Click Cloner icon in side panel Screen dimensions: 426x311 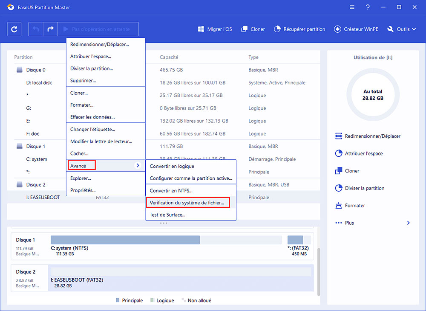(339, 171)
